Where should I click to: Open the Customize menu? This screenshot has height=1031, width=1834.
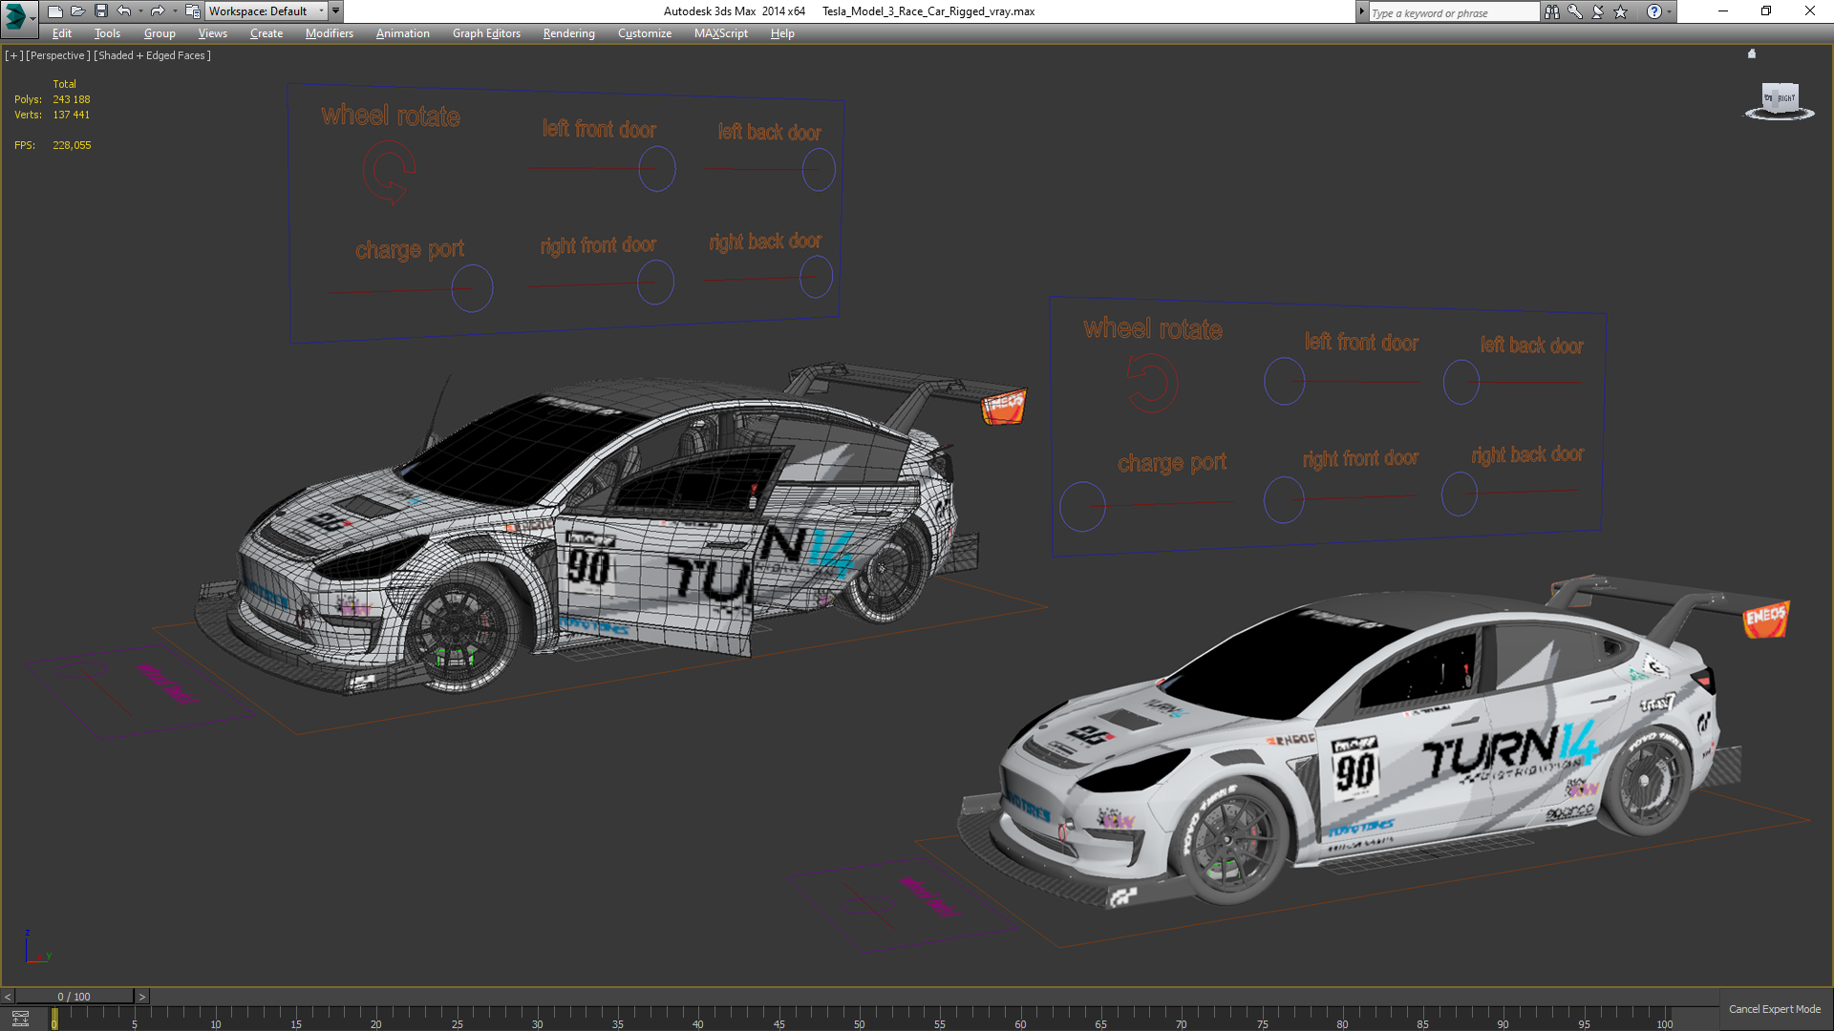[645, 33]
